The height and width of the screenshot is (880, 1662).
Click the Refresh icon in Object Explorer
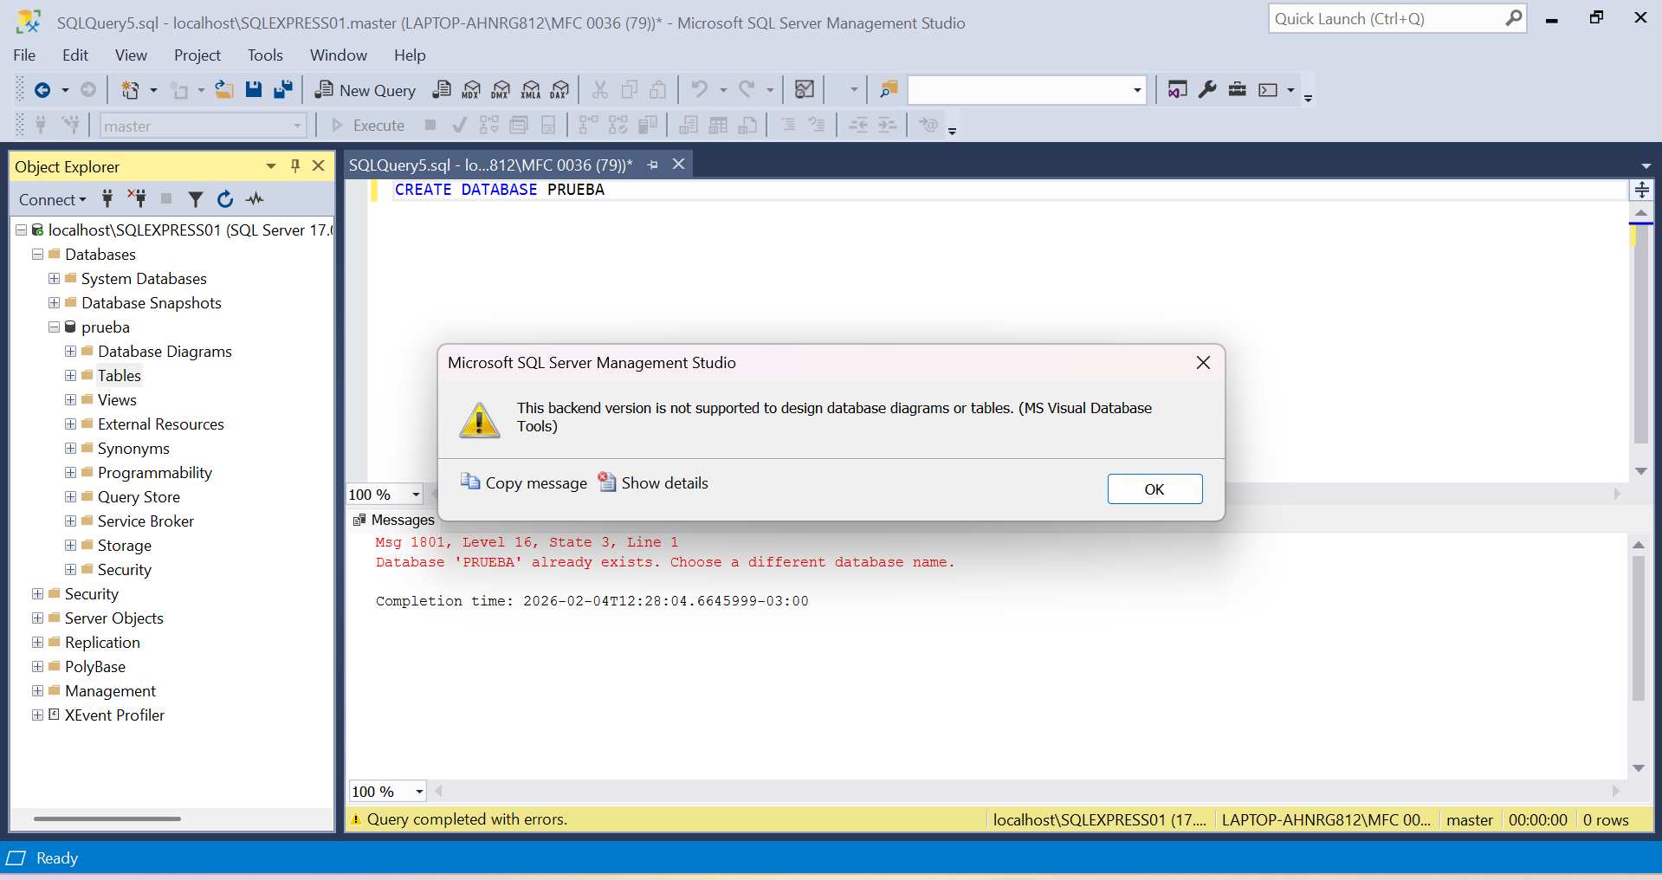click(225, 199)
